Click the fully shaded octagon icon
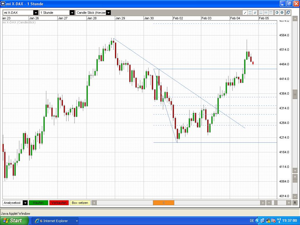The width and height of the screenshot is (300, 225). coord(282,13)
